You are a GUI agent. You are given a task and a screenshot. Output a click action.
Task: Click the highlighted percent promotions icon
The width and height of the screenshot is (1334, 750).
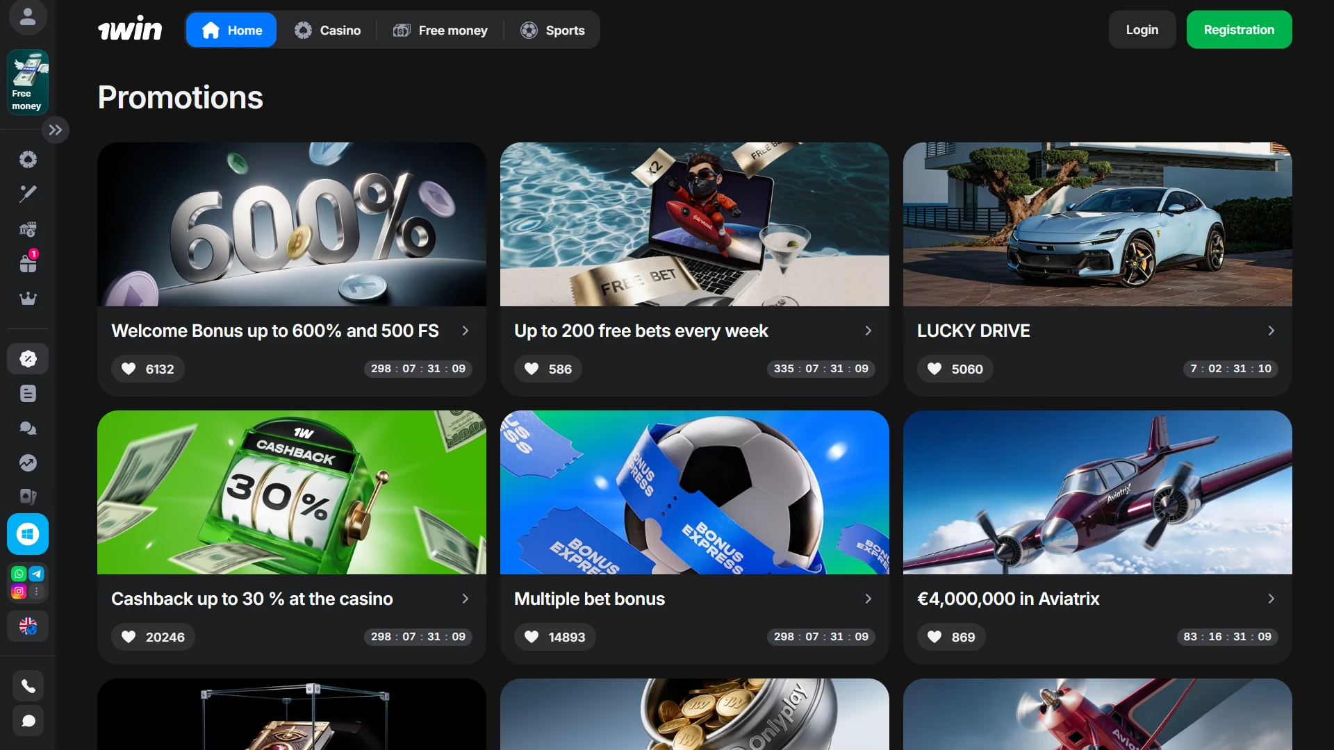coord(28,359)
